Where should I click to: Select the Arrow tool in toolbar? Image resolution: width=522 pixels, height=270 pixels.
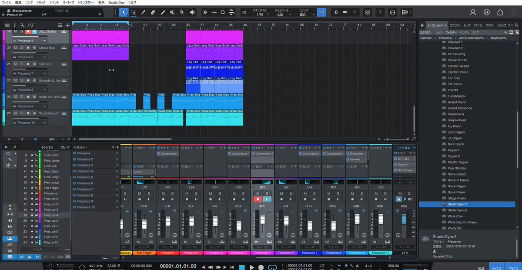[x=123, y=12]
